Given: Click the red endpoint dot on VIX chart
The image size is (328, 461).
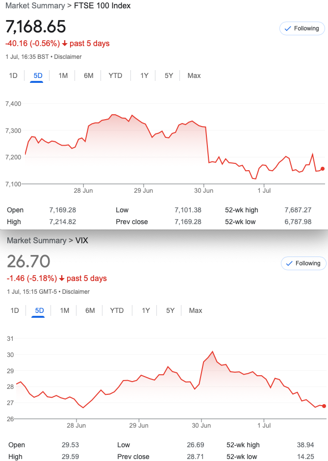Looking at the screenshot, I should 324,406.
